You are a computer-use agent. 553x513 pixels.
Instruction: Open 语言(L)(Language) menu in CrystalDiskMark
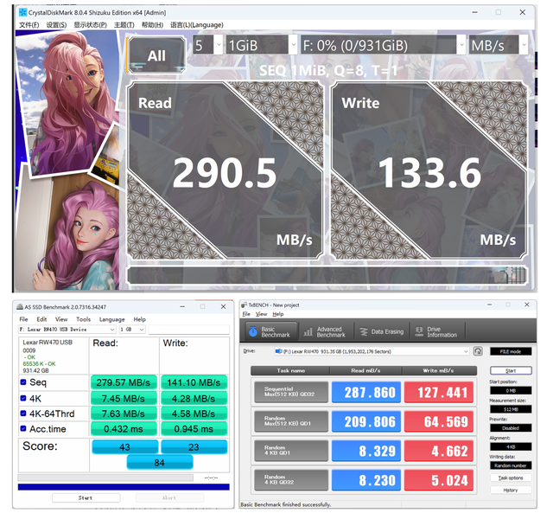coord(197,25)
